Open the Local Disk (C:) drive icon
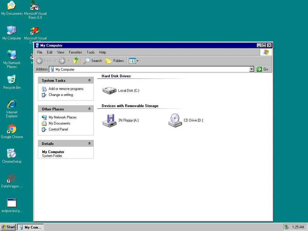 click(109, 91)
